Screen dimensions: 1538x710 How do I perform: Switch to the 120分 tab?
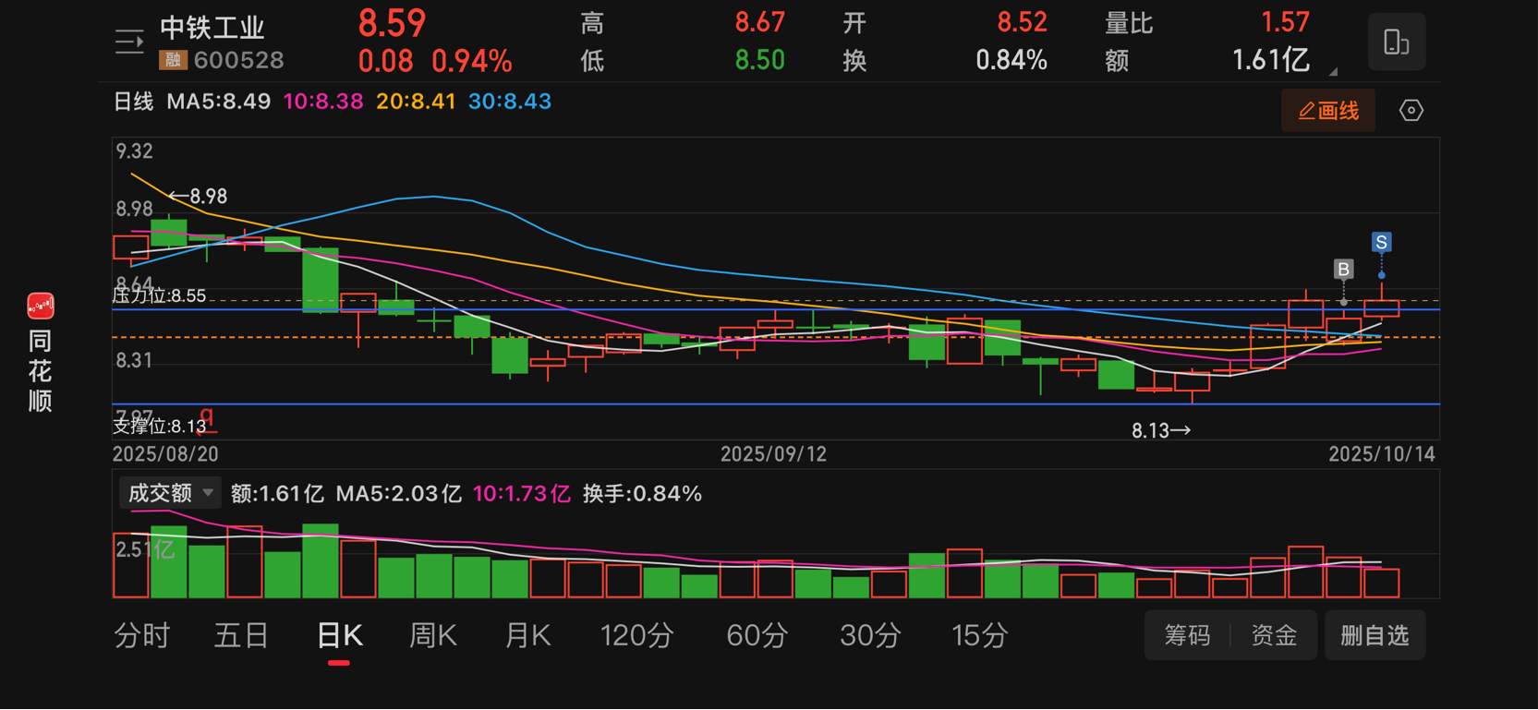[637, 635]
